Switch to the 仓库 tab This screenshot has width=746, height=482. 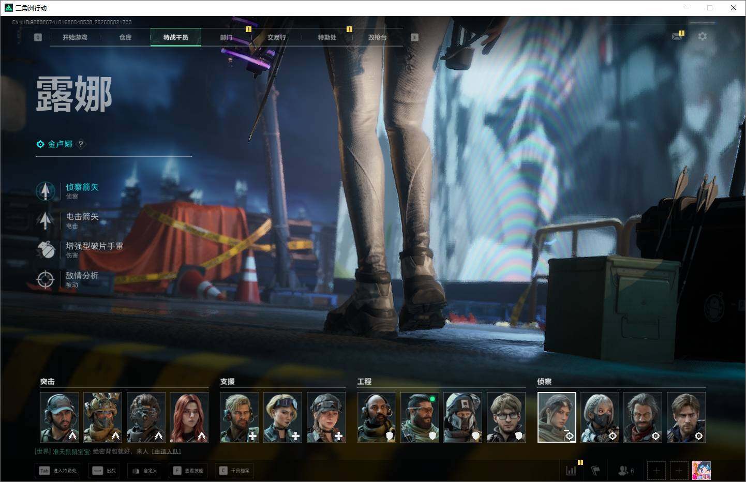[x=125, y=37]
